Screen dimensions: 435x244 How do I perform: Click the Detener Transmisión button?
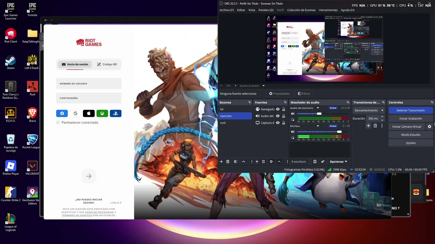tap(411, 110)
